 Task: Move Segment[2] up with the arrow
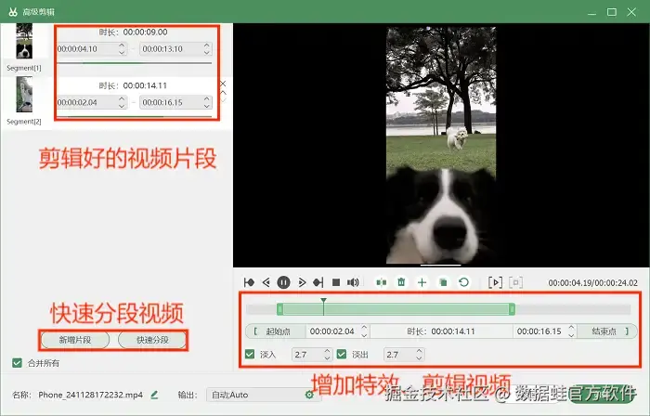(x=223, y=93)
